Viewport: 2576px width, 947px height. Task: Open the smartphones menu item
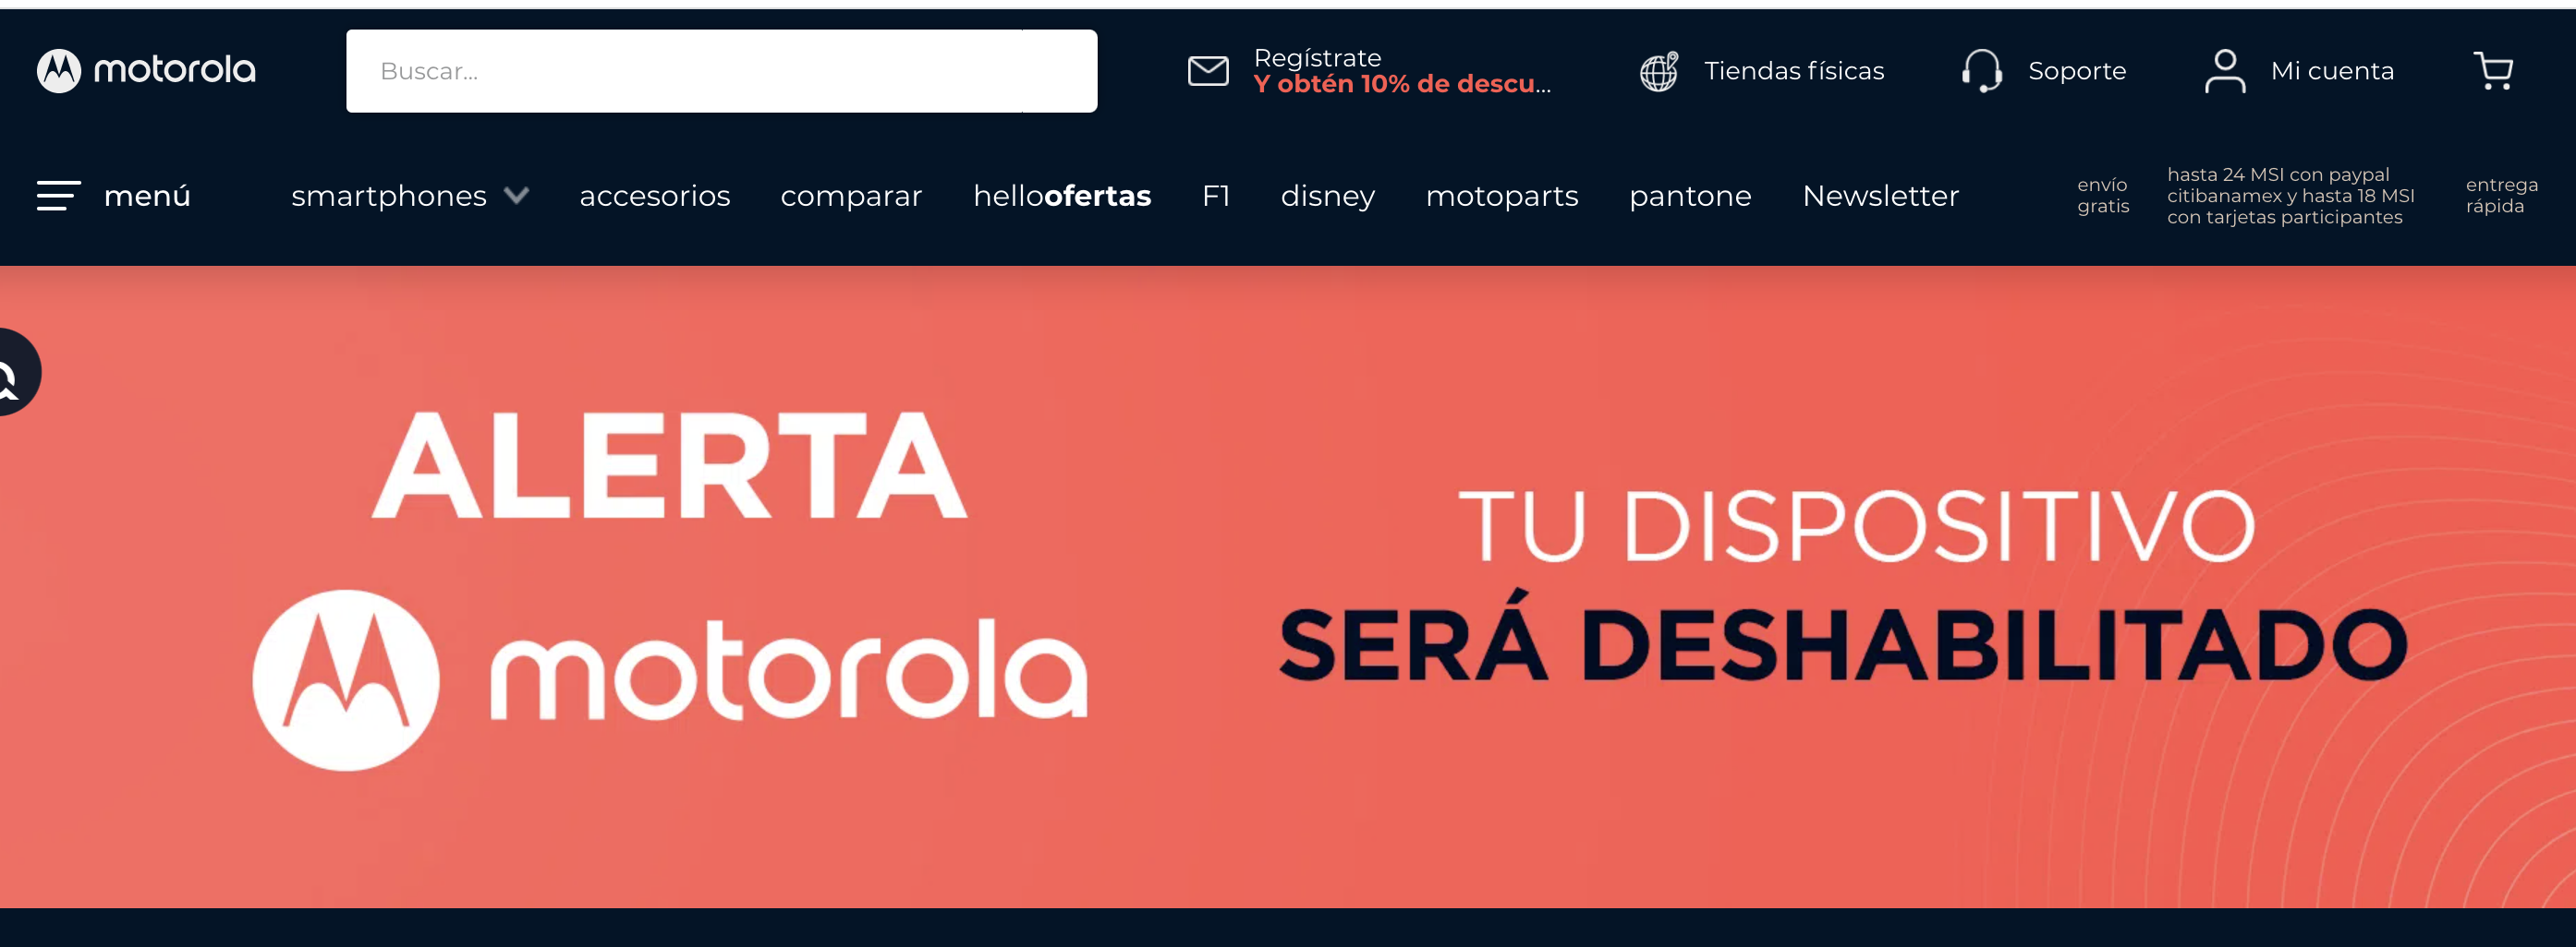(389, 196)
